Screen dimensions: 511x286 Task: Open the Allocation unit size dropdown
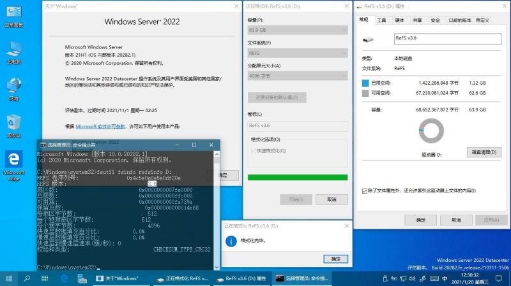click(298, 76)
